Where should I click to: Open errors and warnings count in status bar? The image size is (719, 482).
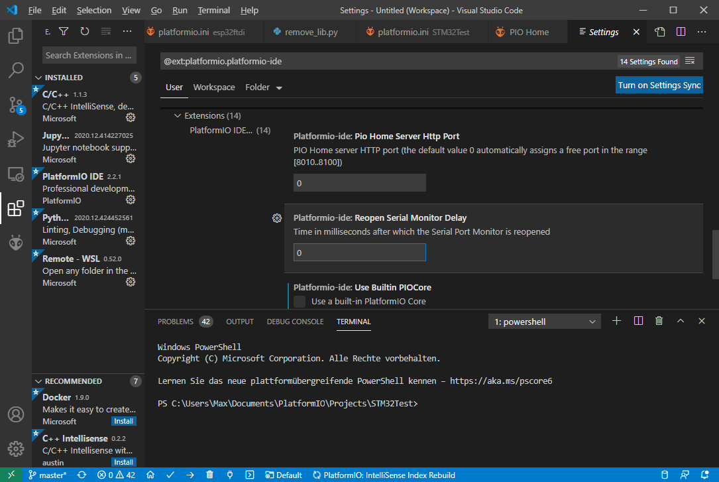[x=117, y=475]
